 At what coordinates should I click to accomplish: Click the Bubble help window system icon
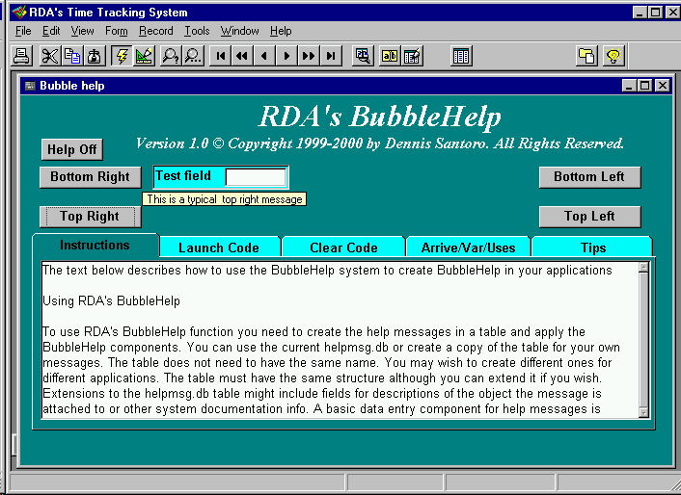[30, 86]
